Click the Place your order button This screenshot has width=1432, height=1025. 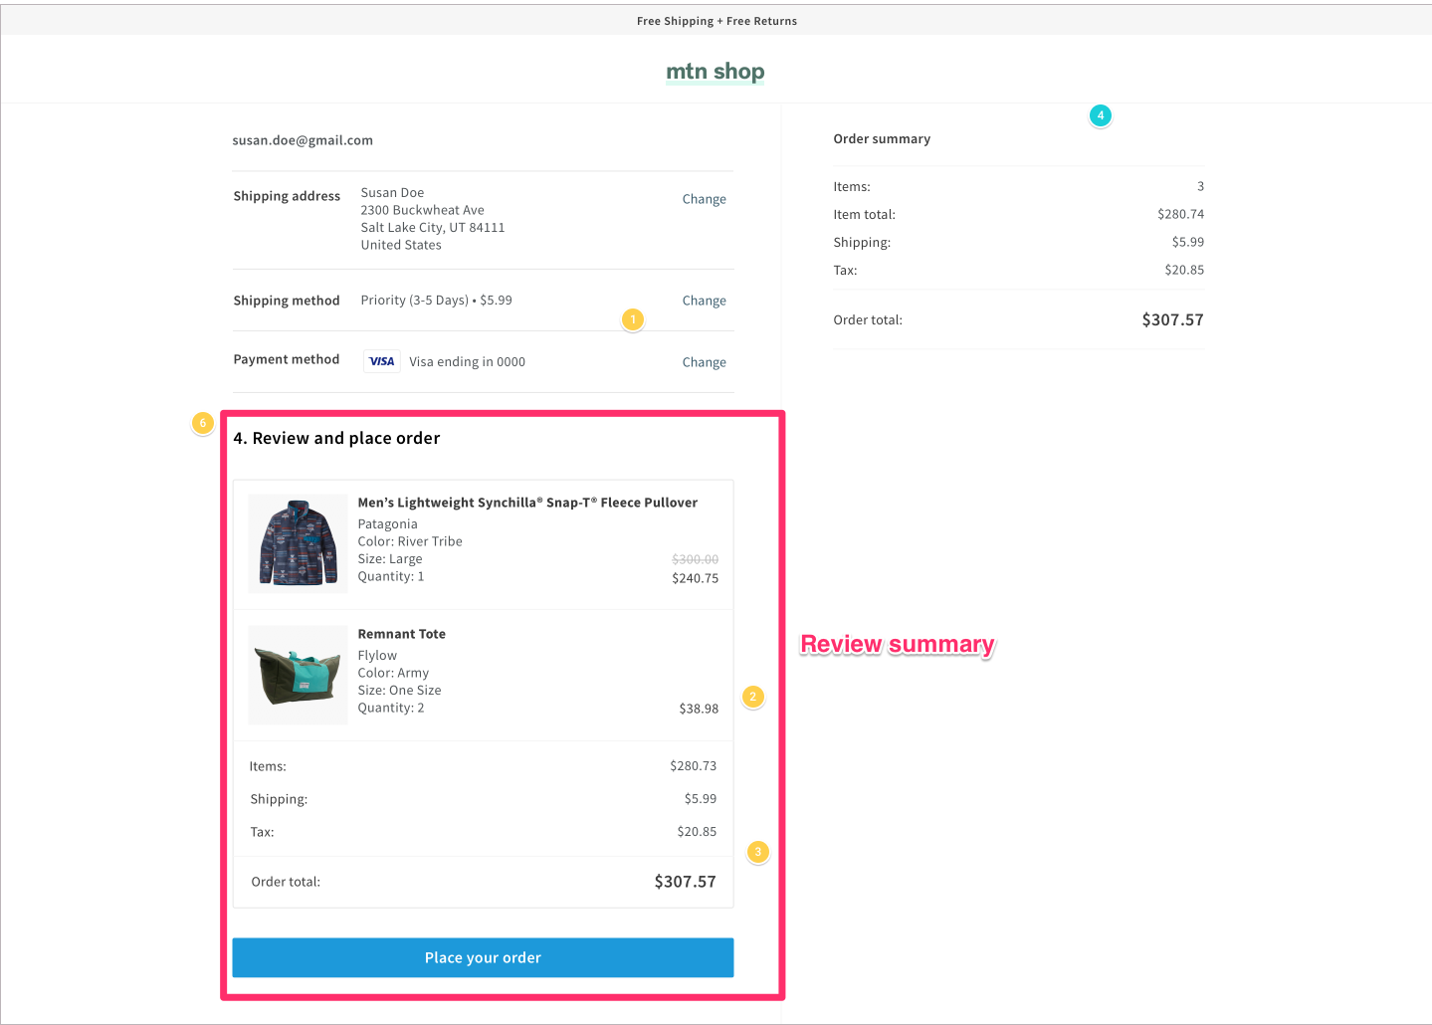[483, 957]
